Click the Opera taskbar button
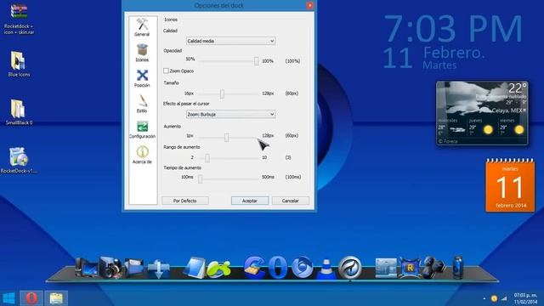Screen dimensions: 544x306 coord(31,298)
